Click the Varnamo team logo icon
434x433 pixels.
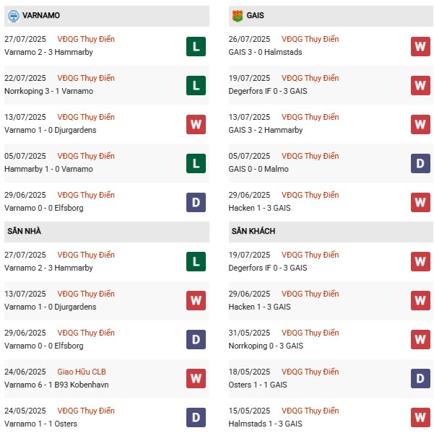point(13,15)
